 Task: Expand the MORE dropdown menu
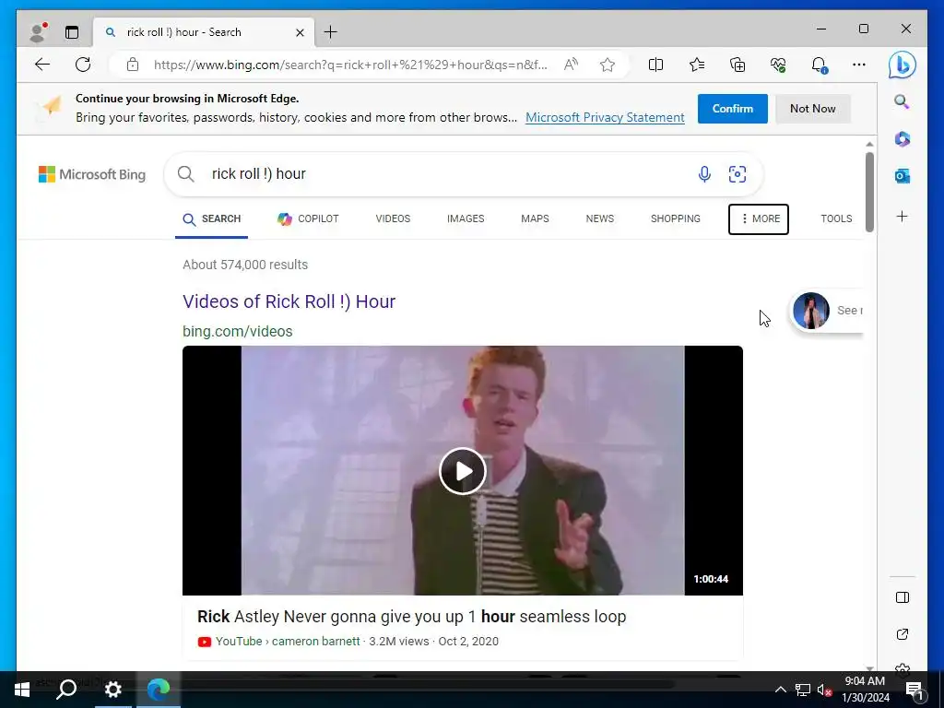coord(759,219)
